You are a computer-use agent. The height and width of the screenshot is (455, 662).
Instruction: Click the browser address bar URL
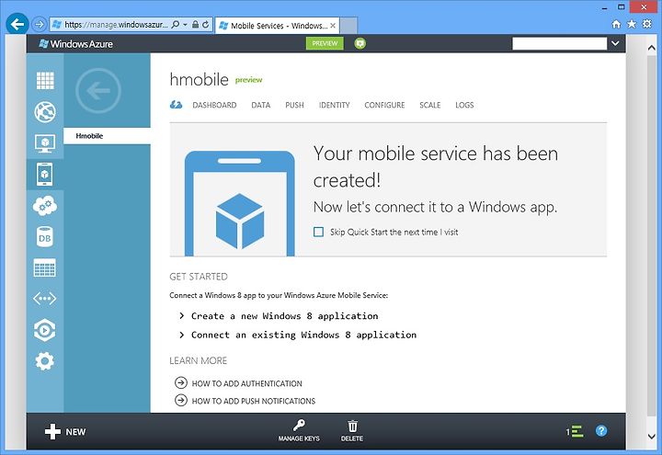116,25
